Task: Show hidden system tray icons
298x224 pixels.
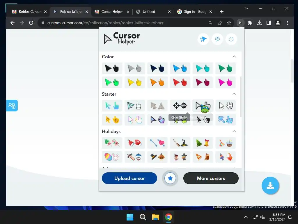Action: 246,217
